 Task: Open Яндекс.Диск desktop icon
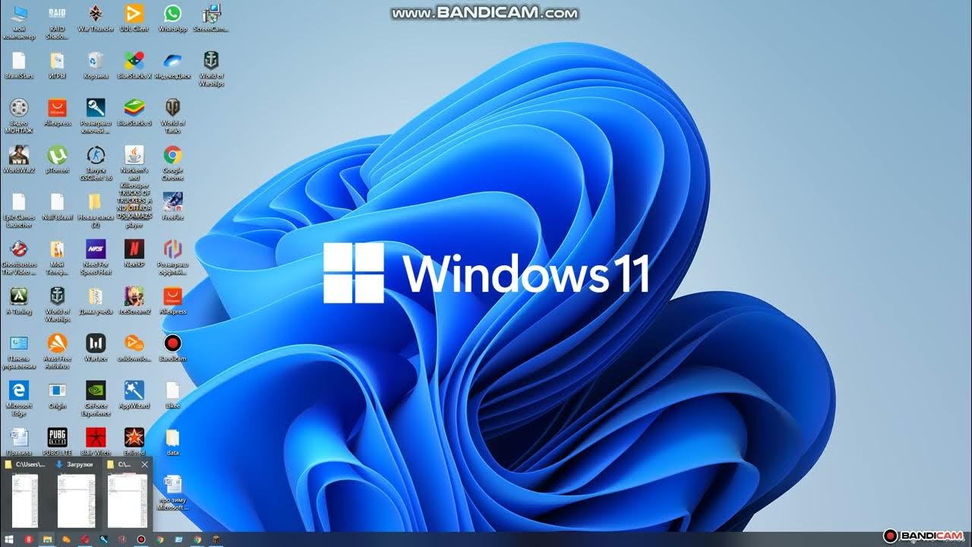tap(172, 65)
